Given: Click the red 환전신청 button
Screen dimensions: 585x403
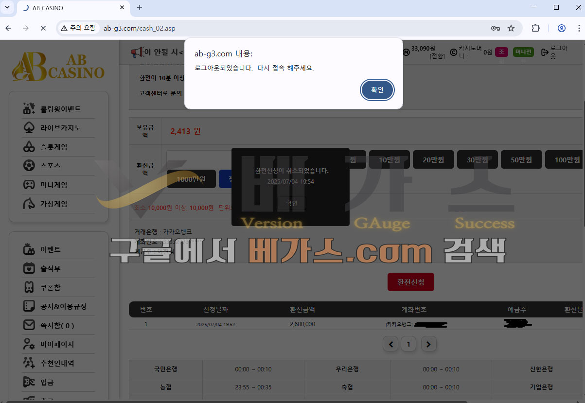Looking at the screenshot, I should point(410,282).
